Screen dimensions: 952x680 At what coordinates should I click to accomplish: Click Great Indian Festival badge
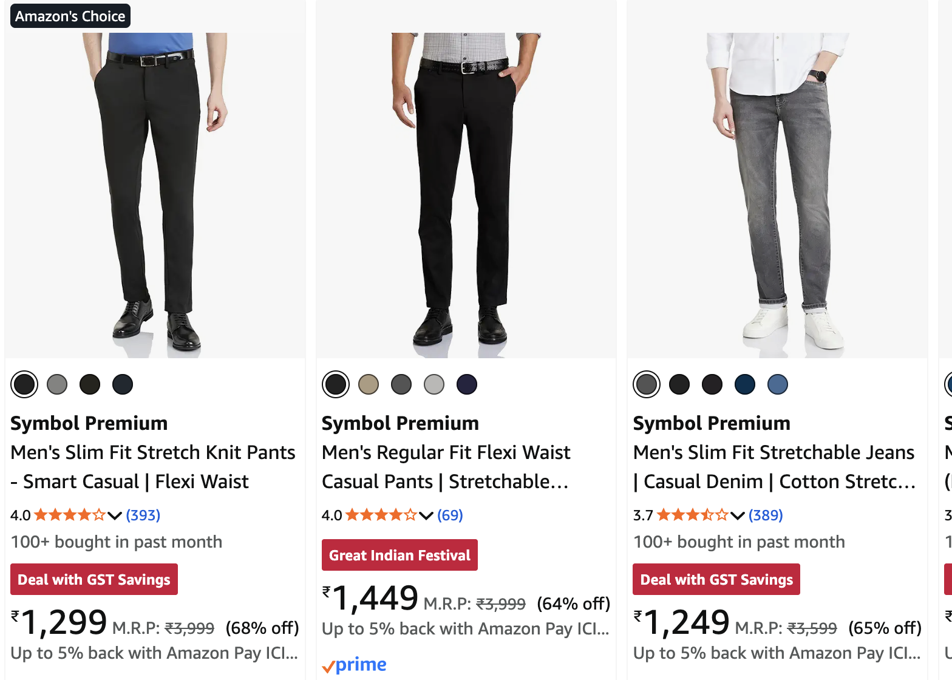(399, 555)
